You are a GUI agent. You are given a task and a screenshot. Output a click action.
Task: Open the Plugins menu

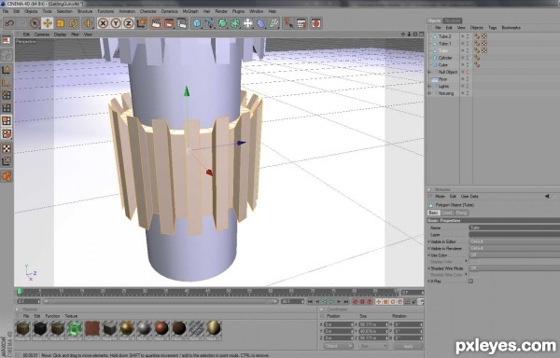(238, 11)
